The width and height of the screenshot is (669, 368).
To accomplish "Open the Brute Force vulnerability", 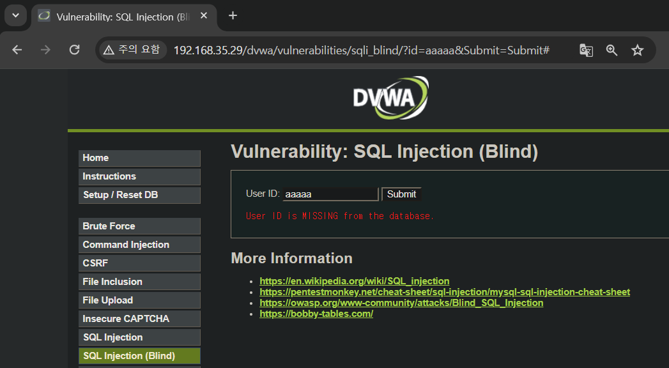I will 139,226.
